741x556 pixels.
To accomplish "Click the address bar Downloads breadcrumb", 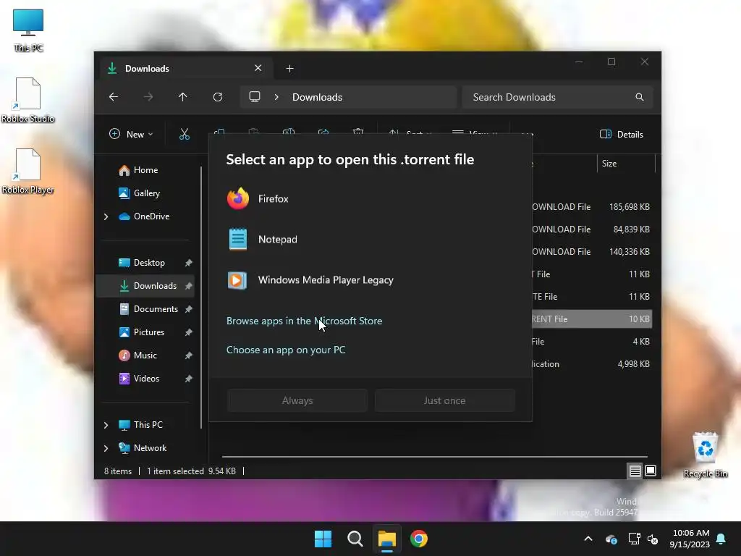I will (x=317, y=97).
